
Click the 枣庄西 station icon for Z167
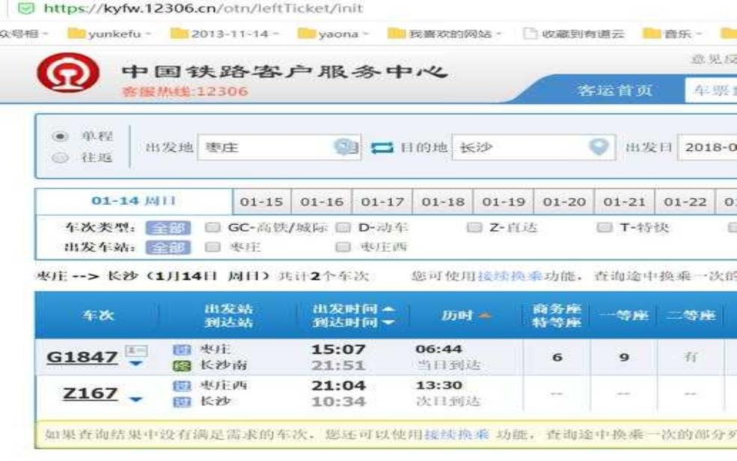(179, 386)
